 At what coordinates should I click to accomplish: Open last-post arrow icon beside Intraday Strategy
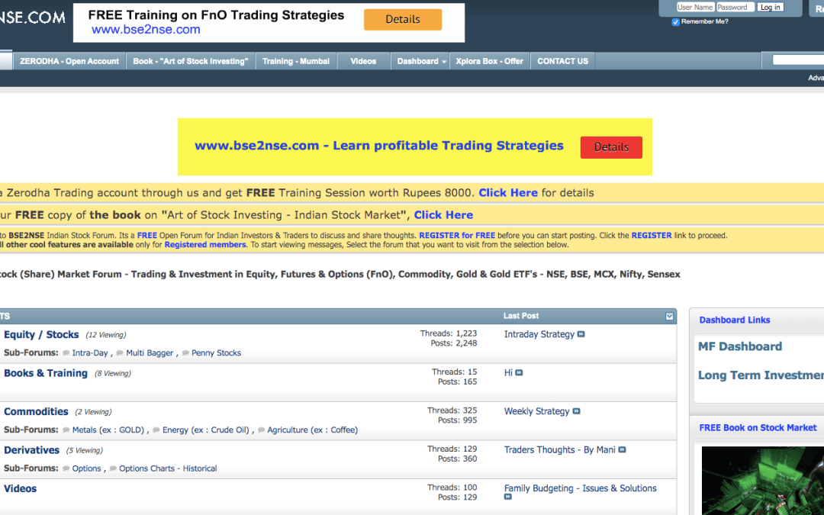coord(581,334)
